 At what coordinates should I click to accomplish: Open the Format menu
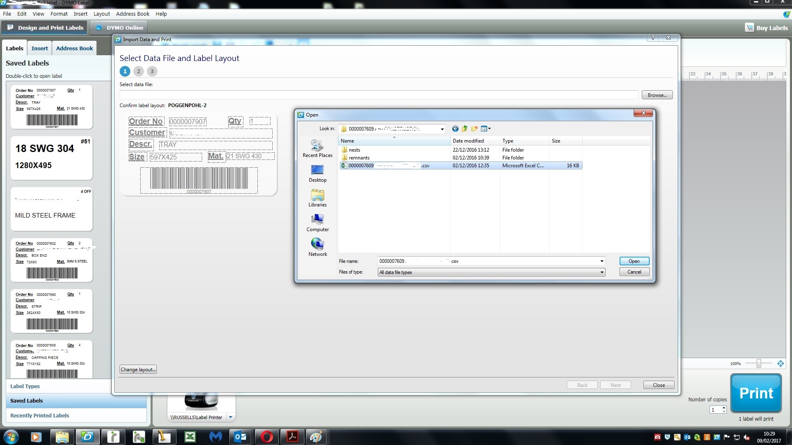coord(59,14)
